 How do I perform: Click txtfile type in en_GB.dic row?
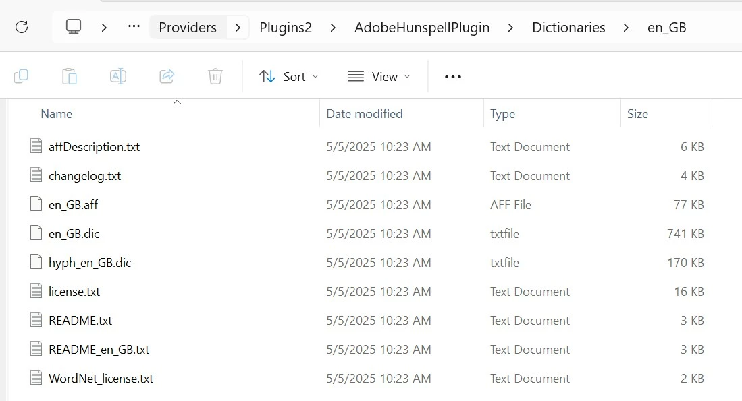(x=504, y=233)
